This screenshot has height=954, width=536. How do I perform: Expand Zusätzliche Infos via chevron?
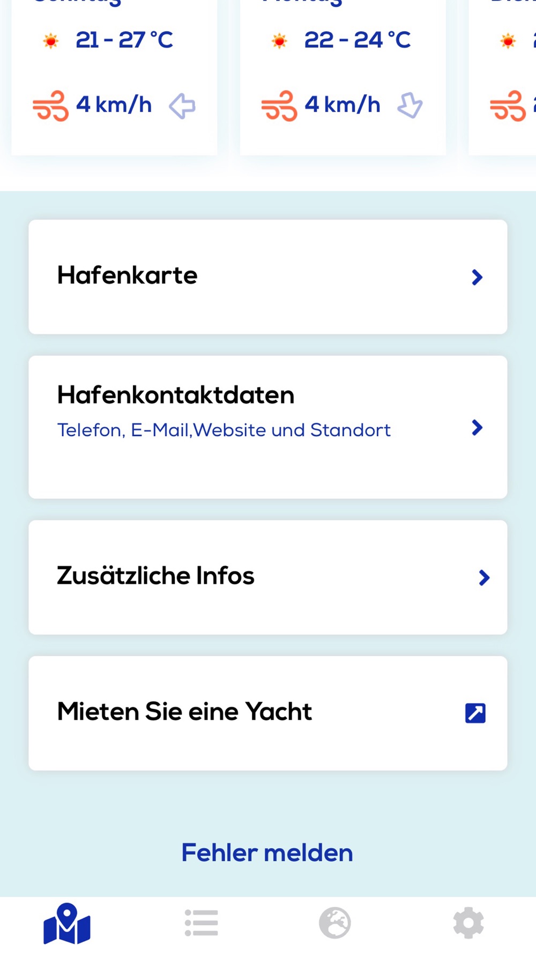pyautogui.click(x=484, y=577)
